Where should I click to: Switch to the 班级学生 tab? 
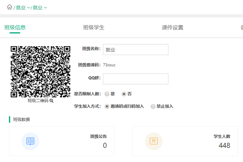pyautogui.click(x=94, y=28)
